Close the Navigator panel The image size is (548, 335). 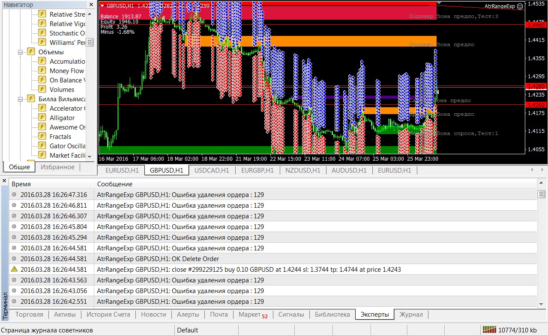(x=91, y=5)
